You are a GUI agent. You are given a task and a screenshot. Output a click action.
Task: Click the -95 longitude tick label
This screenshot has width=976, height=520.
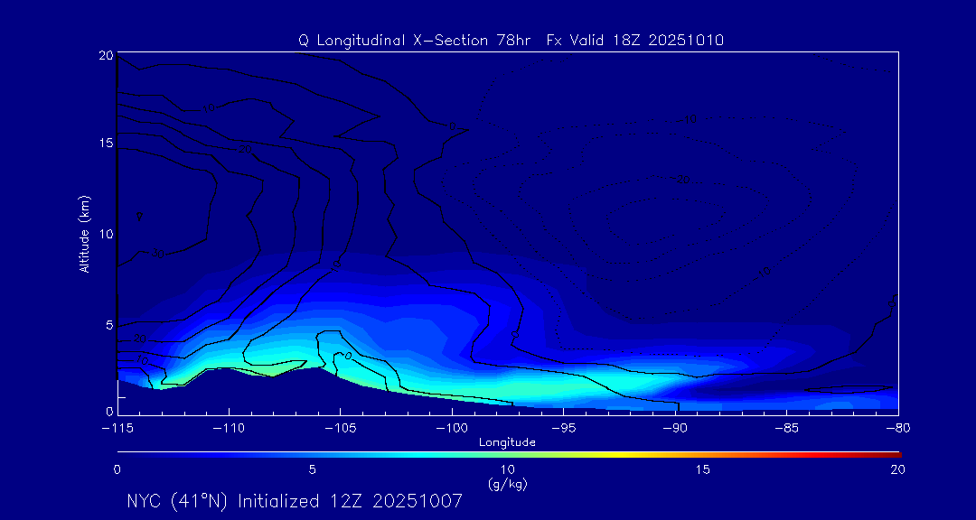[563, 429]
